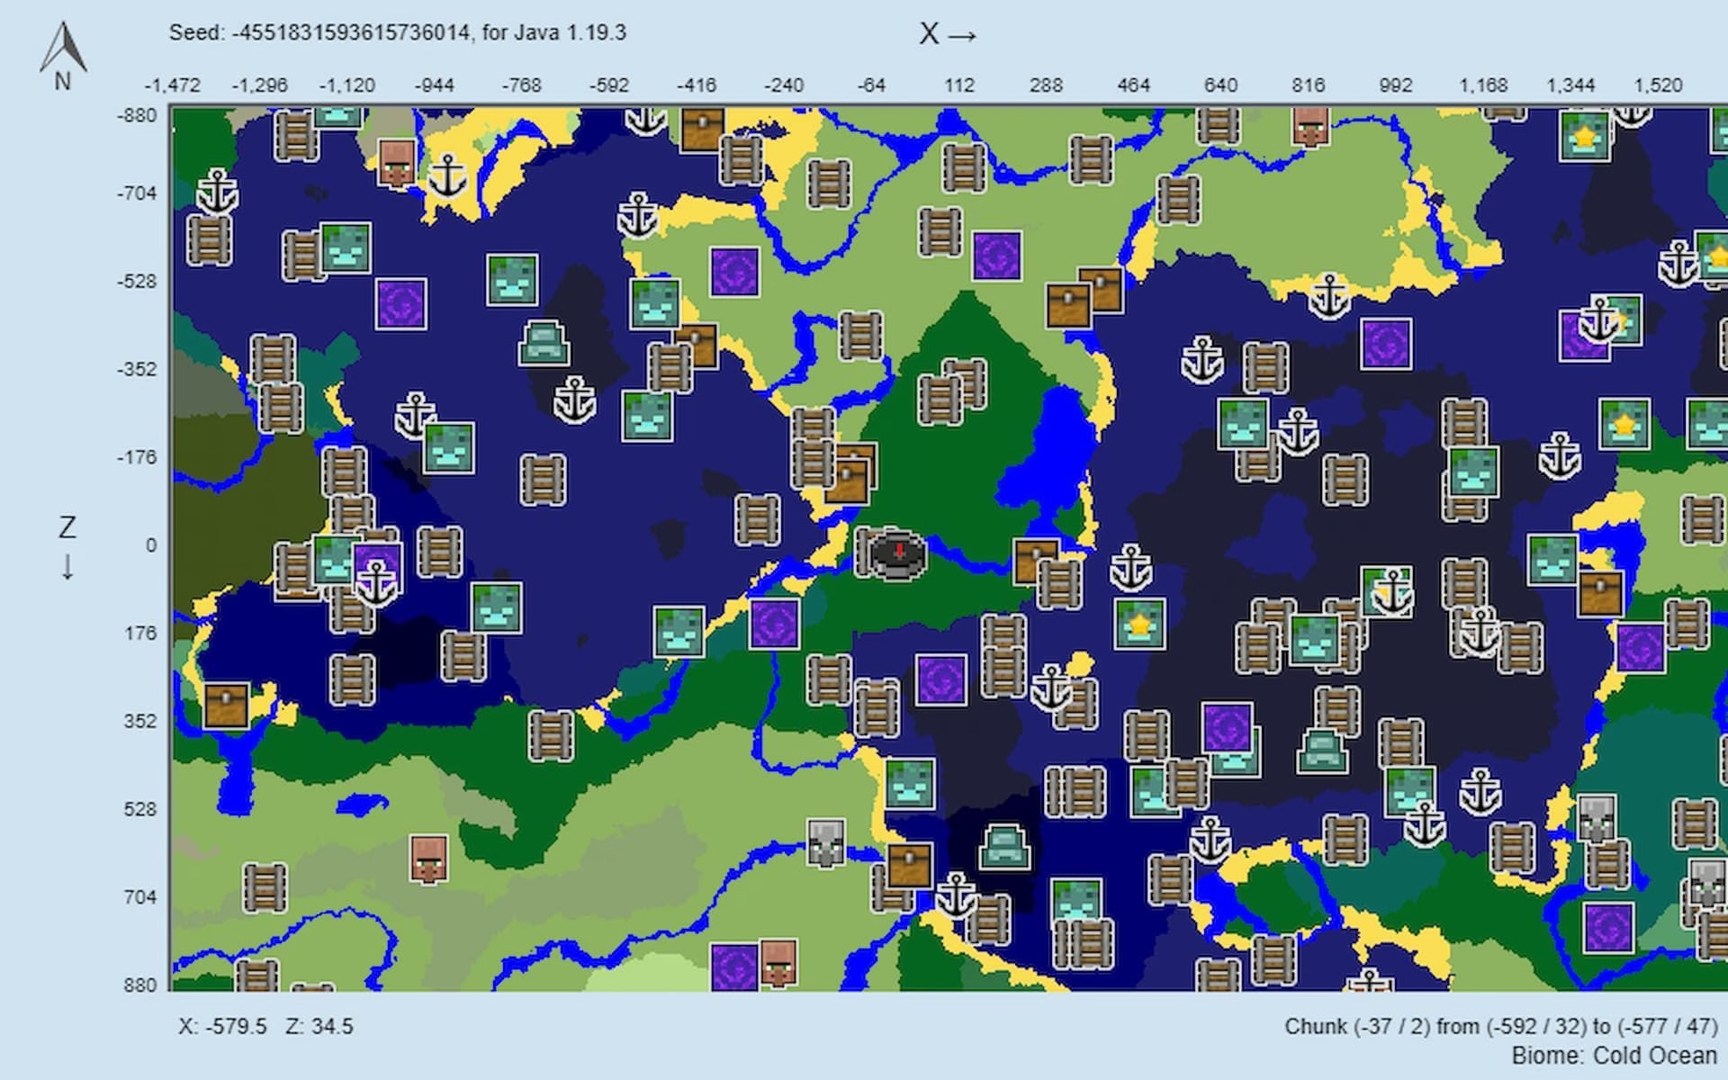This screenshot has width=1728, height=1080.
Task: Select buried treasure chest on southwest coast
Action: (226, 705)
